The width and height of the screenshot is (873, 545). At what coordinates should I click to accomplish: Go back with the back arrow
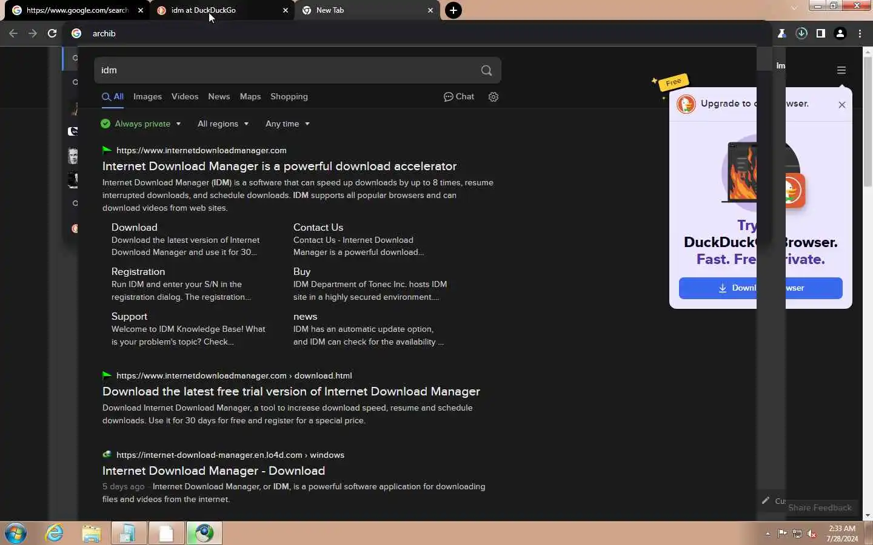(x=13, y=33)
